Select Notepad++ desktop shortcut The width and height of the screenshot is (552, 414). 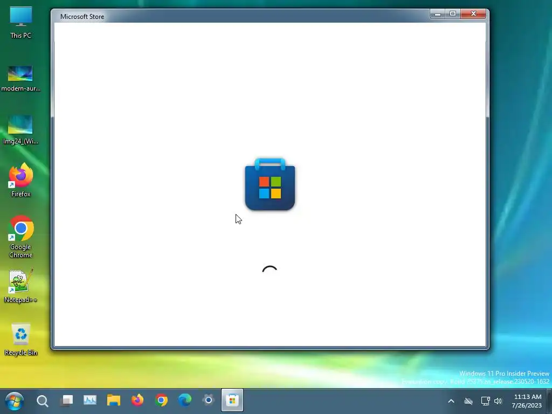click(21, 286)
